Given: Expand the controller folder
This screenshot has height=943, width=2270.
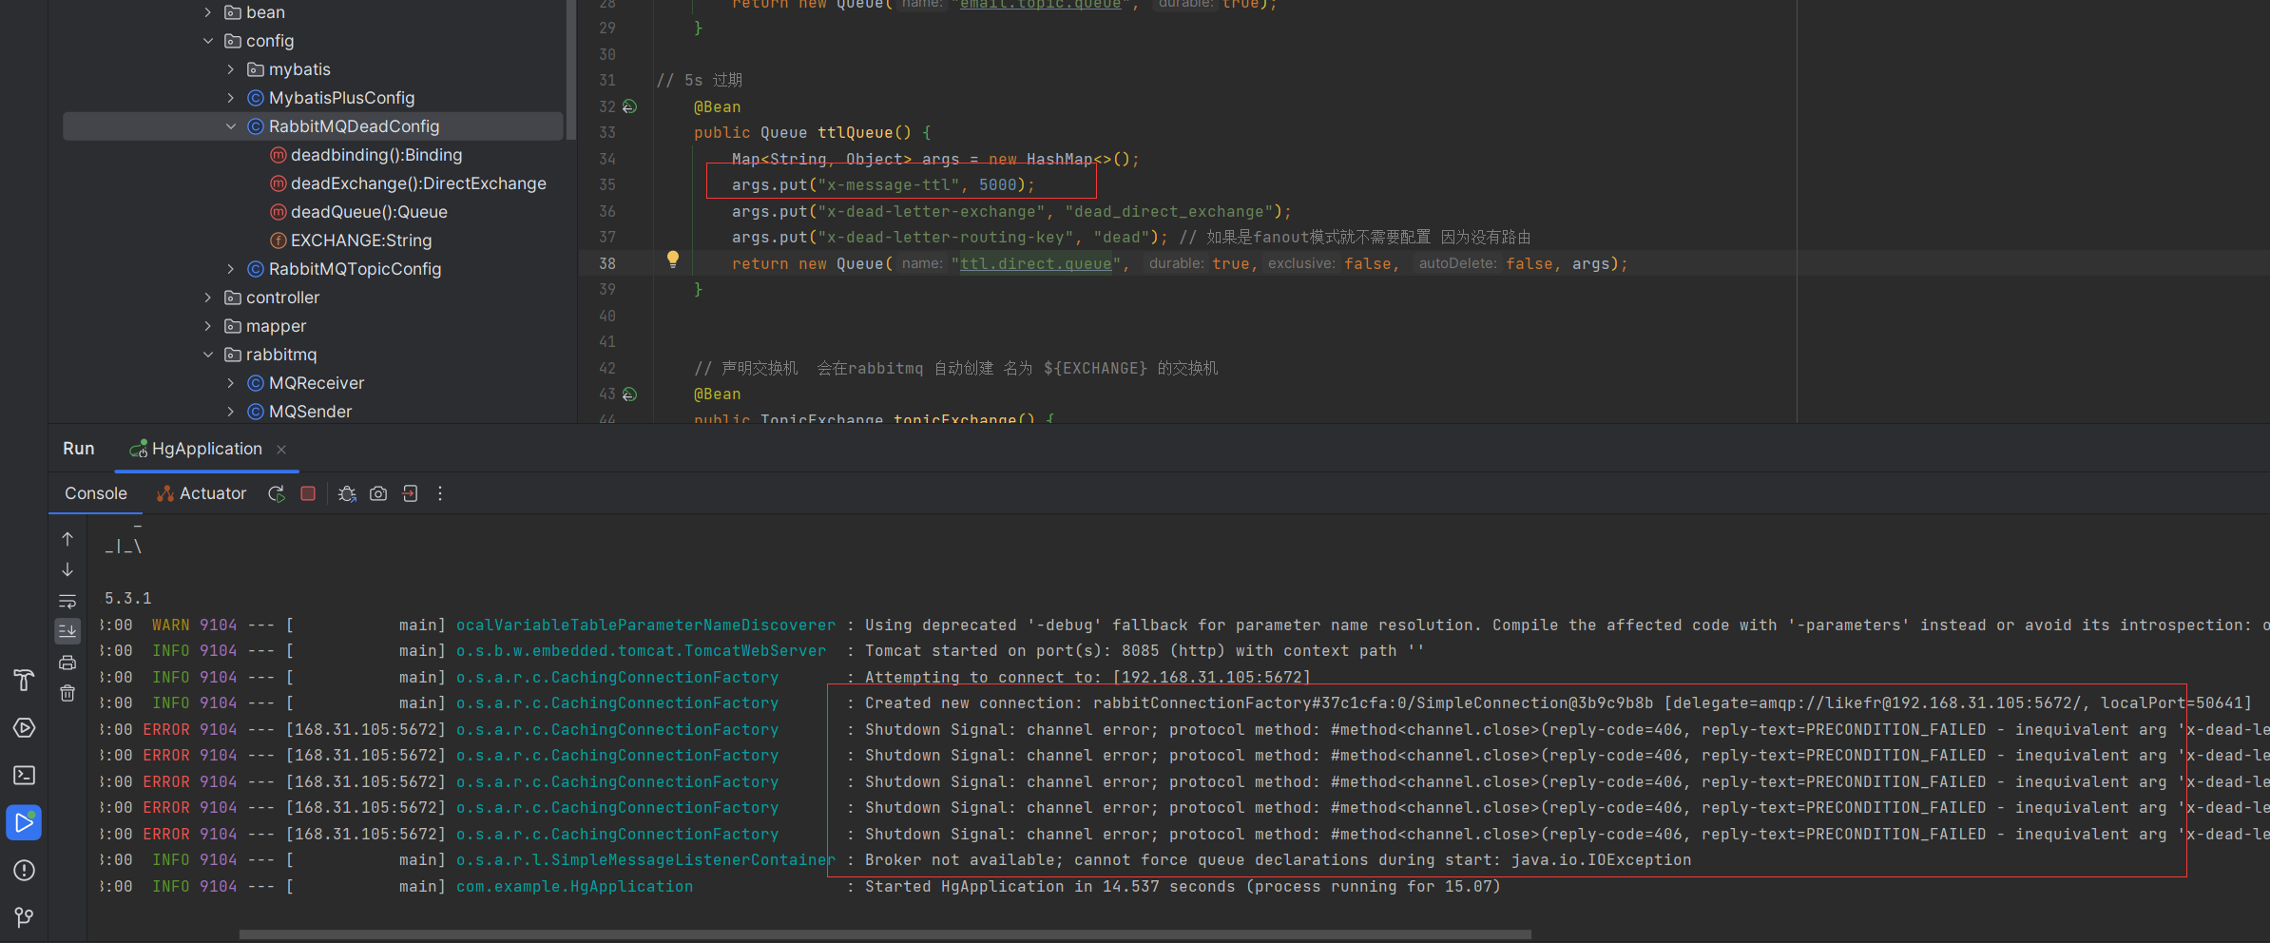Looking at the screenshot, I should [x=208, y=298].
